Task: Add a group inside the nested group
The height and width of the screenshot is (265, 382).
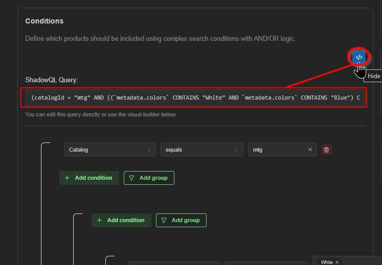Action: click(181, 220)
